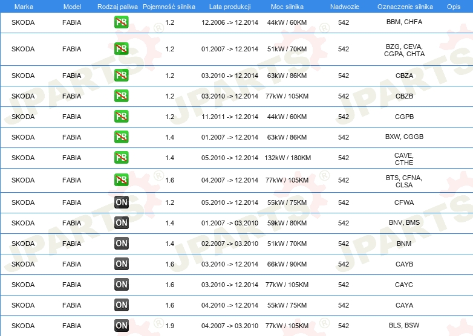
Task: Select engine code cell BZG, CEVA, CGPA, CHTA
Action: pyautogui.click(x=404, y=50)
